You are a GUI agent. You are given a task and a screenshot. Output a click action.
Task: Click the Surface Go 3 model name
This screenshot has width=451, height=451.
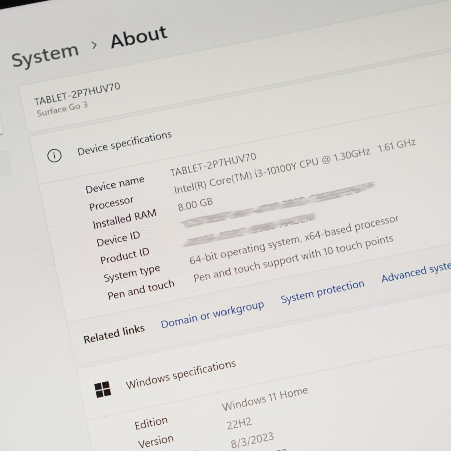point(62,109)
